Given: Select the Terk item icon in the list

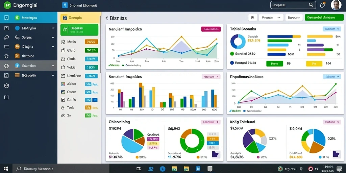Looking at the screenshot, I should click(x=63, y=107).
